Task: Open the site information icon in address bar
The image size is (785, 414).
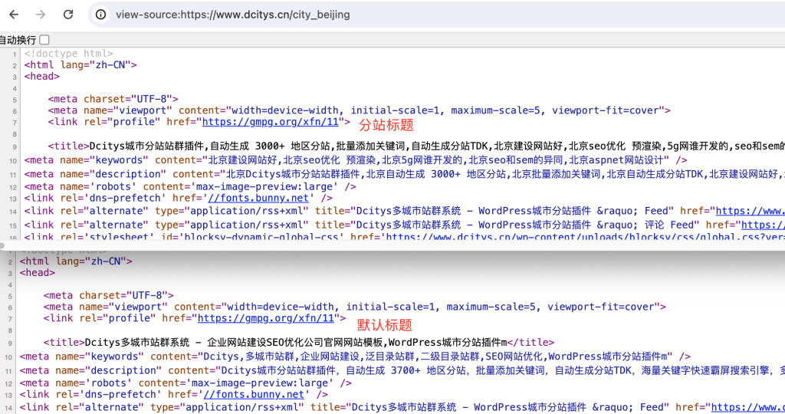Action: click(101, 15)
